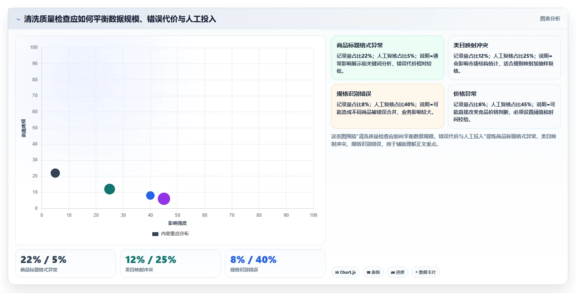Click the 图表分析 label at top right

click(x=550, y=18)
